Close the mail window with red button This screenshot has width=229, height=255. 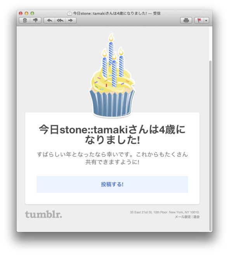coord(21,13)
